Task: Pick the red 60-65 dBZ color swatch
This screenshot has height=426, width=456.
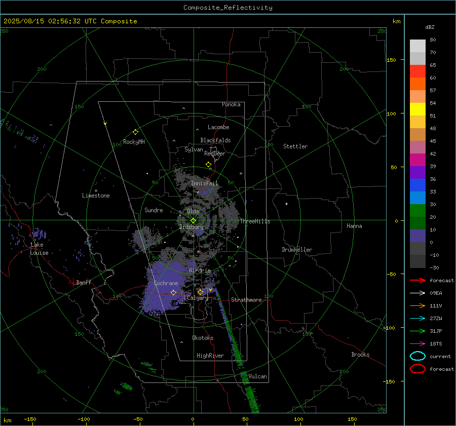Action: pos(417,71)
